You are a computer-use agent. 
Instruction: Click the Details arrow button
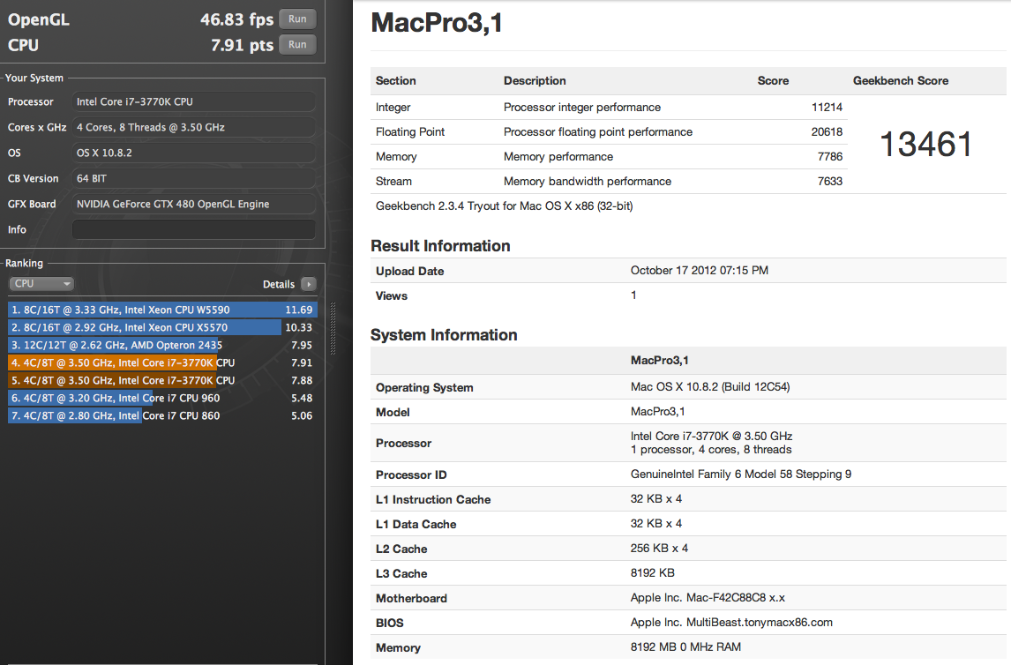click(x=309, y=284)
